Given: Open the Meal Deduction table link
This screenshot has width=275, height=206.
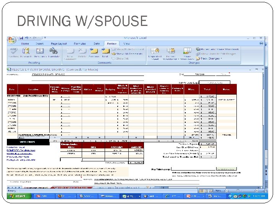Looking at the screenshot, I should coord(18,157).
